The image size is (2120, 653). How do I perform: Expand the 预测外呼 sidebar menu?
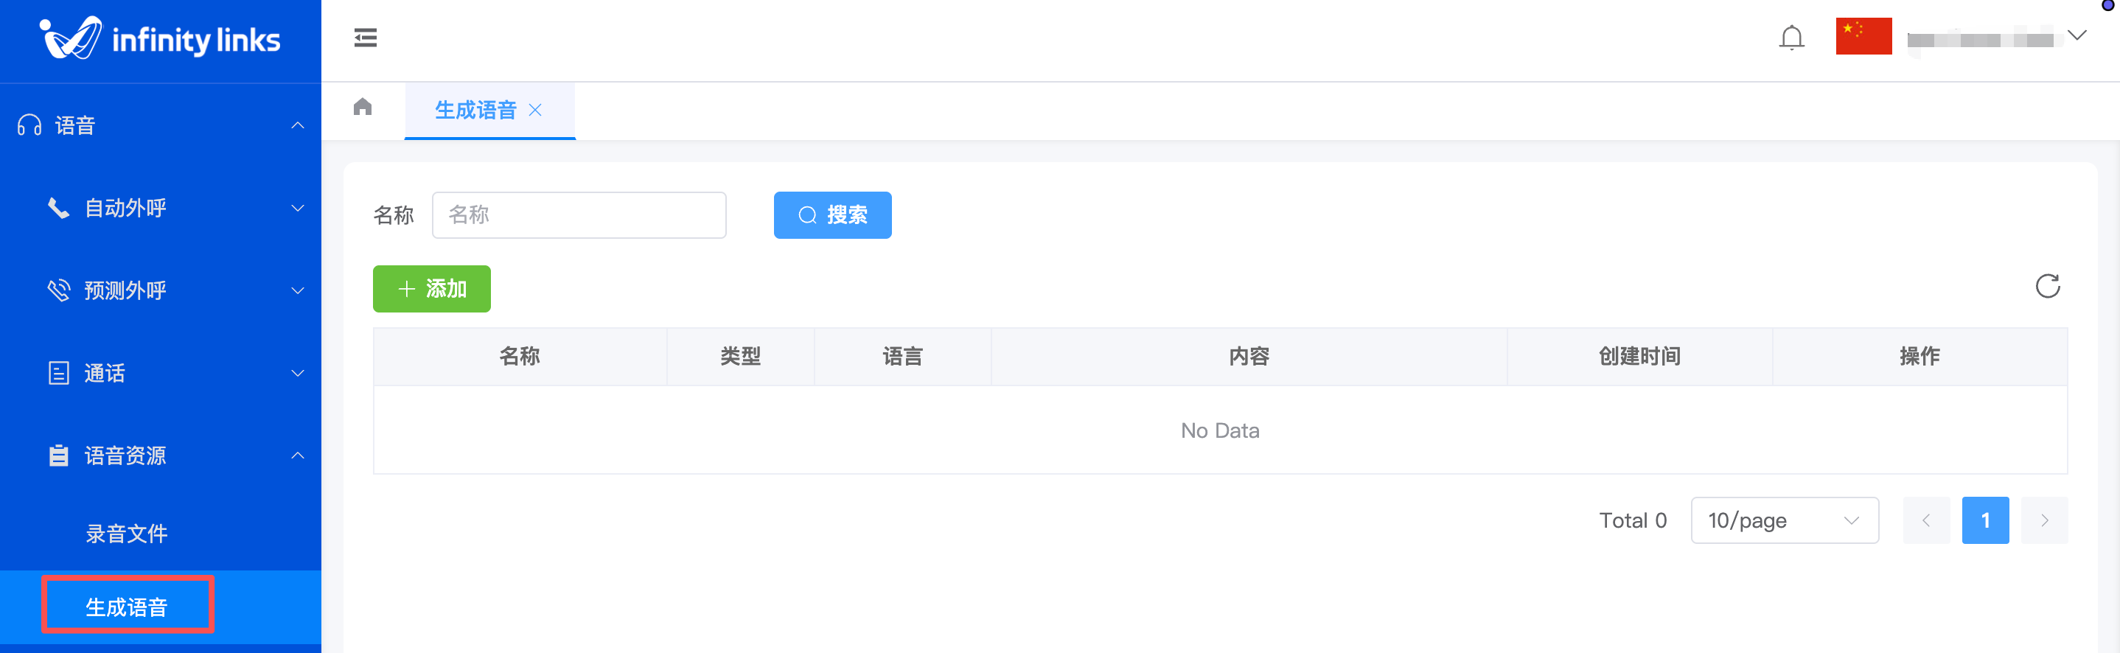[x=161, y=290]
